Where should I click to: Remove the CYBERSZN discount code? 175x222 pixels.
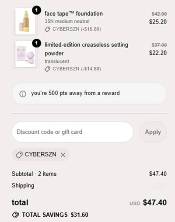click(x=63, y=155)
